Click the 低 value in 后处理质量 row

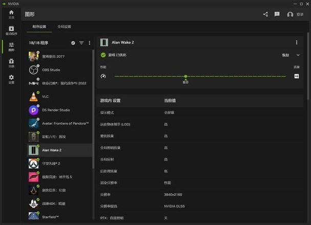[166, 171]
